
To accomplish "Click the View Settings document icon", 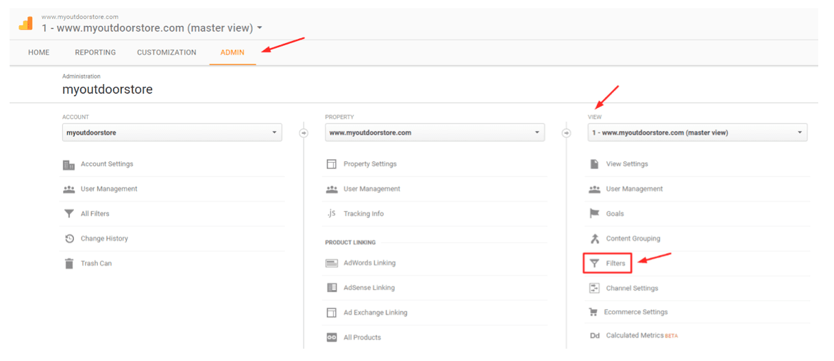I will point(594,164).
